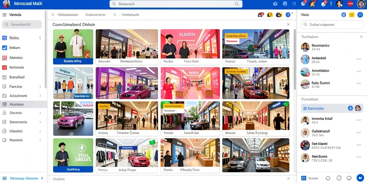Switch to the Venbatadis tab
Screen dimensions: 367x183
(130, 15)
